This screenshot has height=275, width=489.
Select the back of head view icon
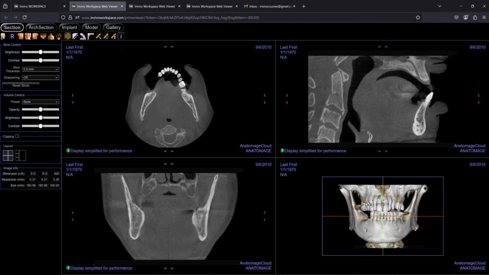click(59, 36)
